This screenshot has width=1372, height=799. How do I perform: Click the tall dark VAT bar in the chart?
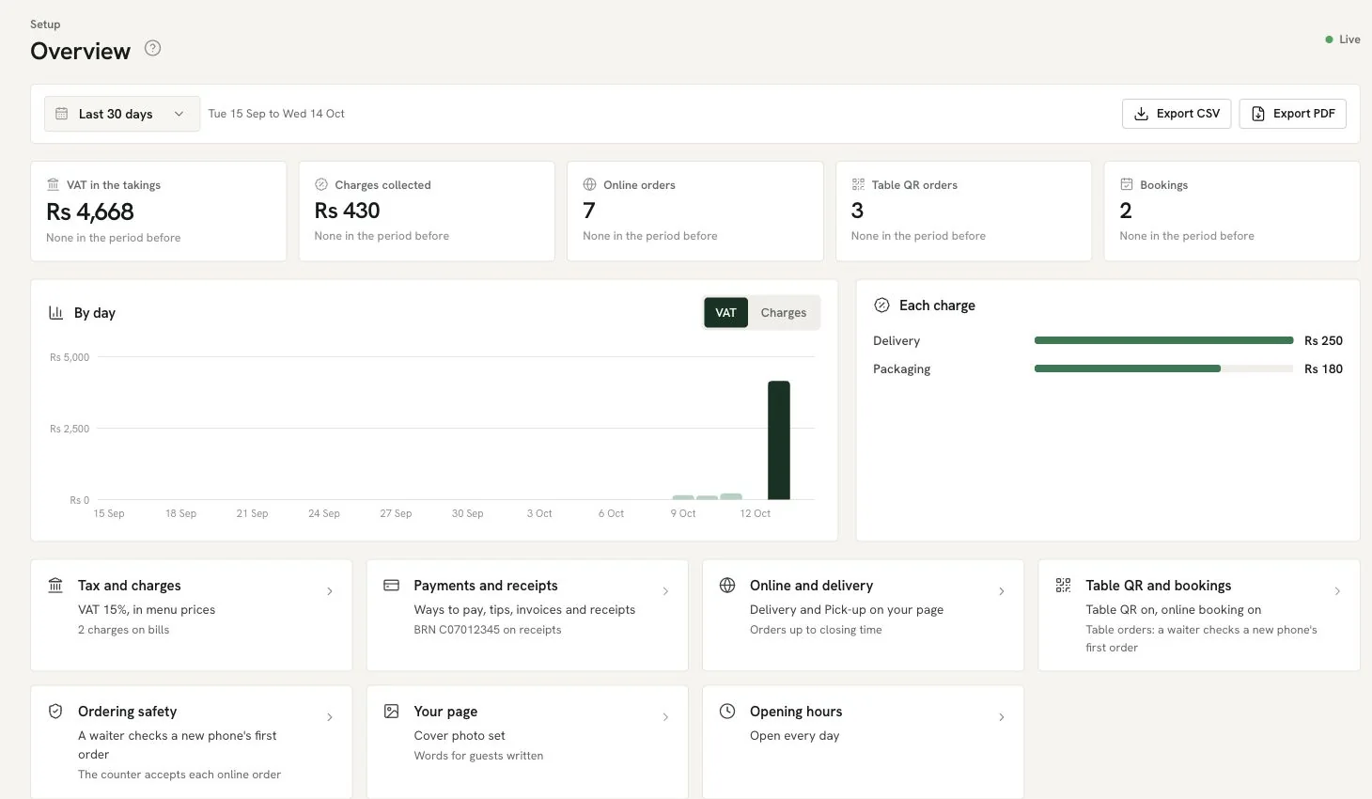pos(779,440)
